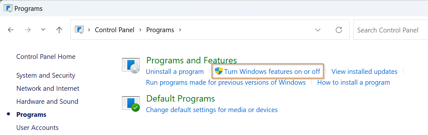The height and width of the screenshot is (135, 428).
Task: Go to Control Panel Home
Action: [x=46, y=57]
